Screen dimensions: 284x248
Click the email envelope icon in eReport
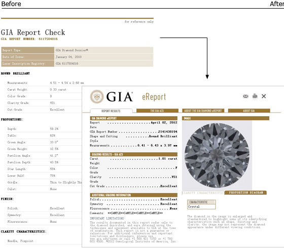point(245,96)
